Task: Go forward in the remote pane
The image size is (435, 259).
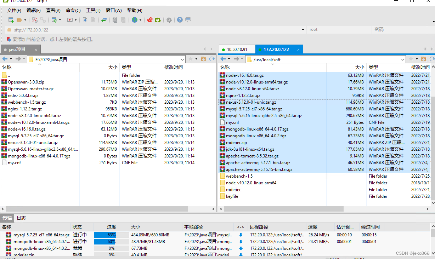Action: (237, 59)
